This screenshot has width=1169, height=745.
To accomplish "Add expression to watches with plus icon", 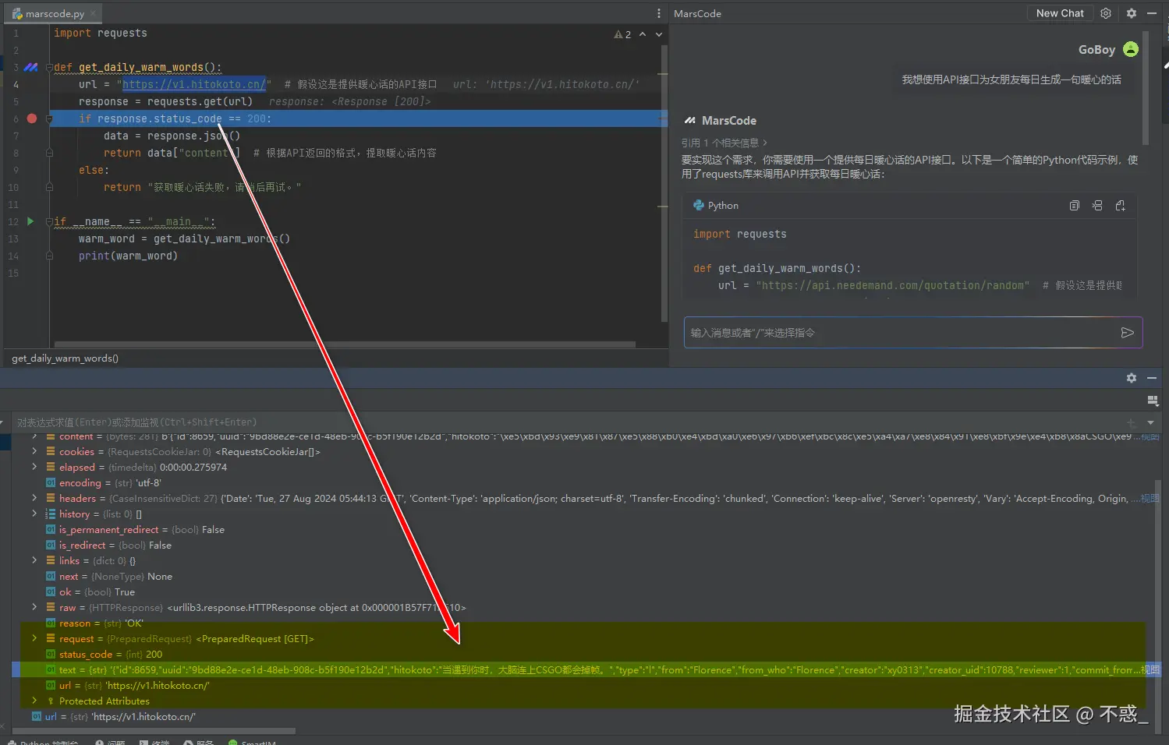I will [x=1131, y=422].
